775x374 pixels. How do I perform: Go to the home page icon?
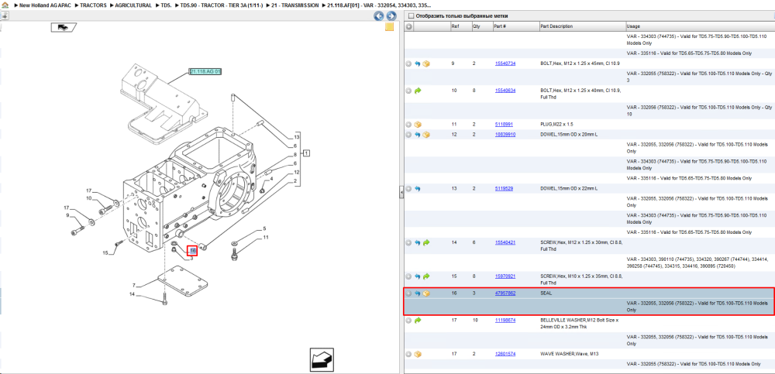click(5, 5)
